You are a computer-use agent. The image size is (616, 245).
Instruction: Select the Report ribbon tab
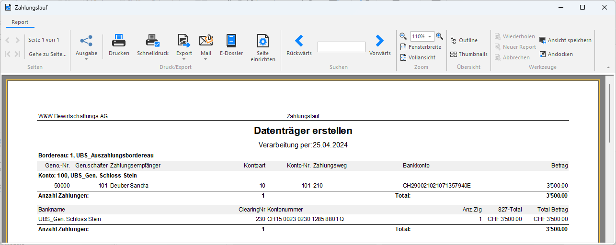(20, 22)
